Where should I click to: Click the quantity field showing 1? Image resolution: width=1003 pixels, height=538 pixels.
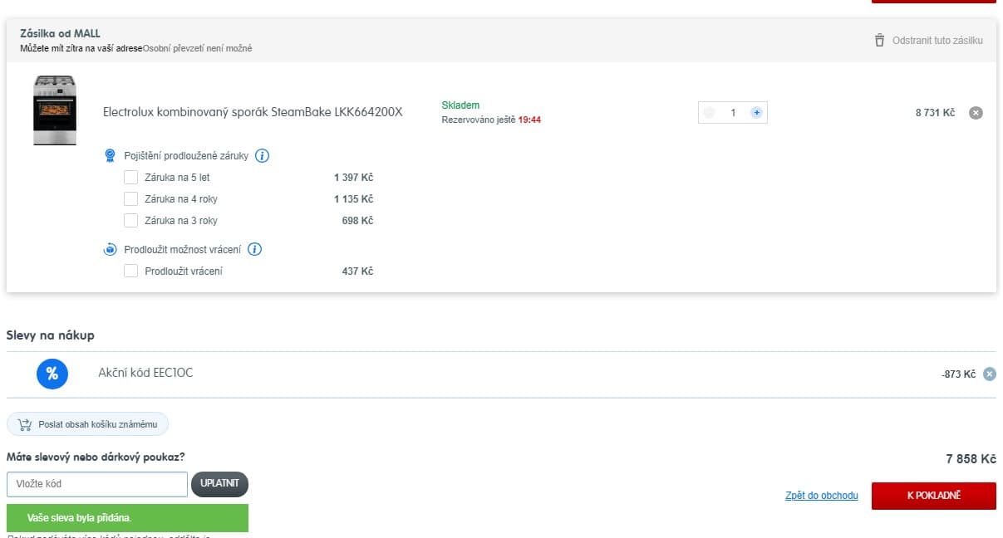[x=733, y=112]
